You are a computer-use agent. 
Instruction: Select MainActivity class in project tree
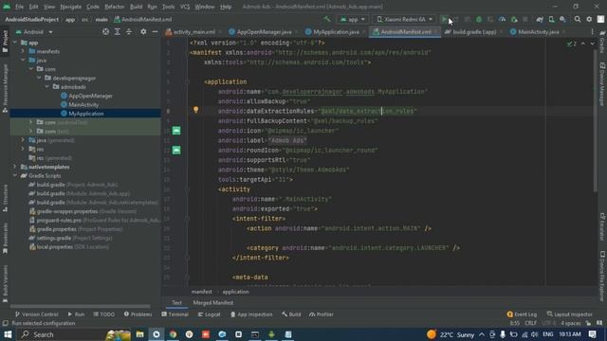point(80,104)
